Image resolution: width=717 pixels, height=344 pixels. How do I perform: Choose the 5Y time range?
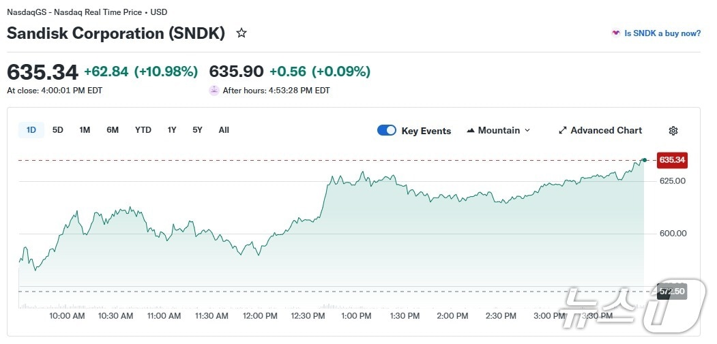point(197,130)
